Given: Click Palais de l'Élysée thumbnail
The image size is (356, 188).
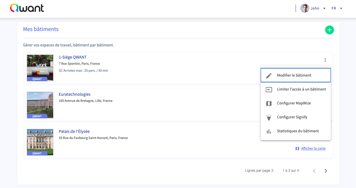Looking at the screenshot, I should click(x=40, y=142).
